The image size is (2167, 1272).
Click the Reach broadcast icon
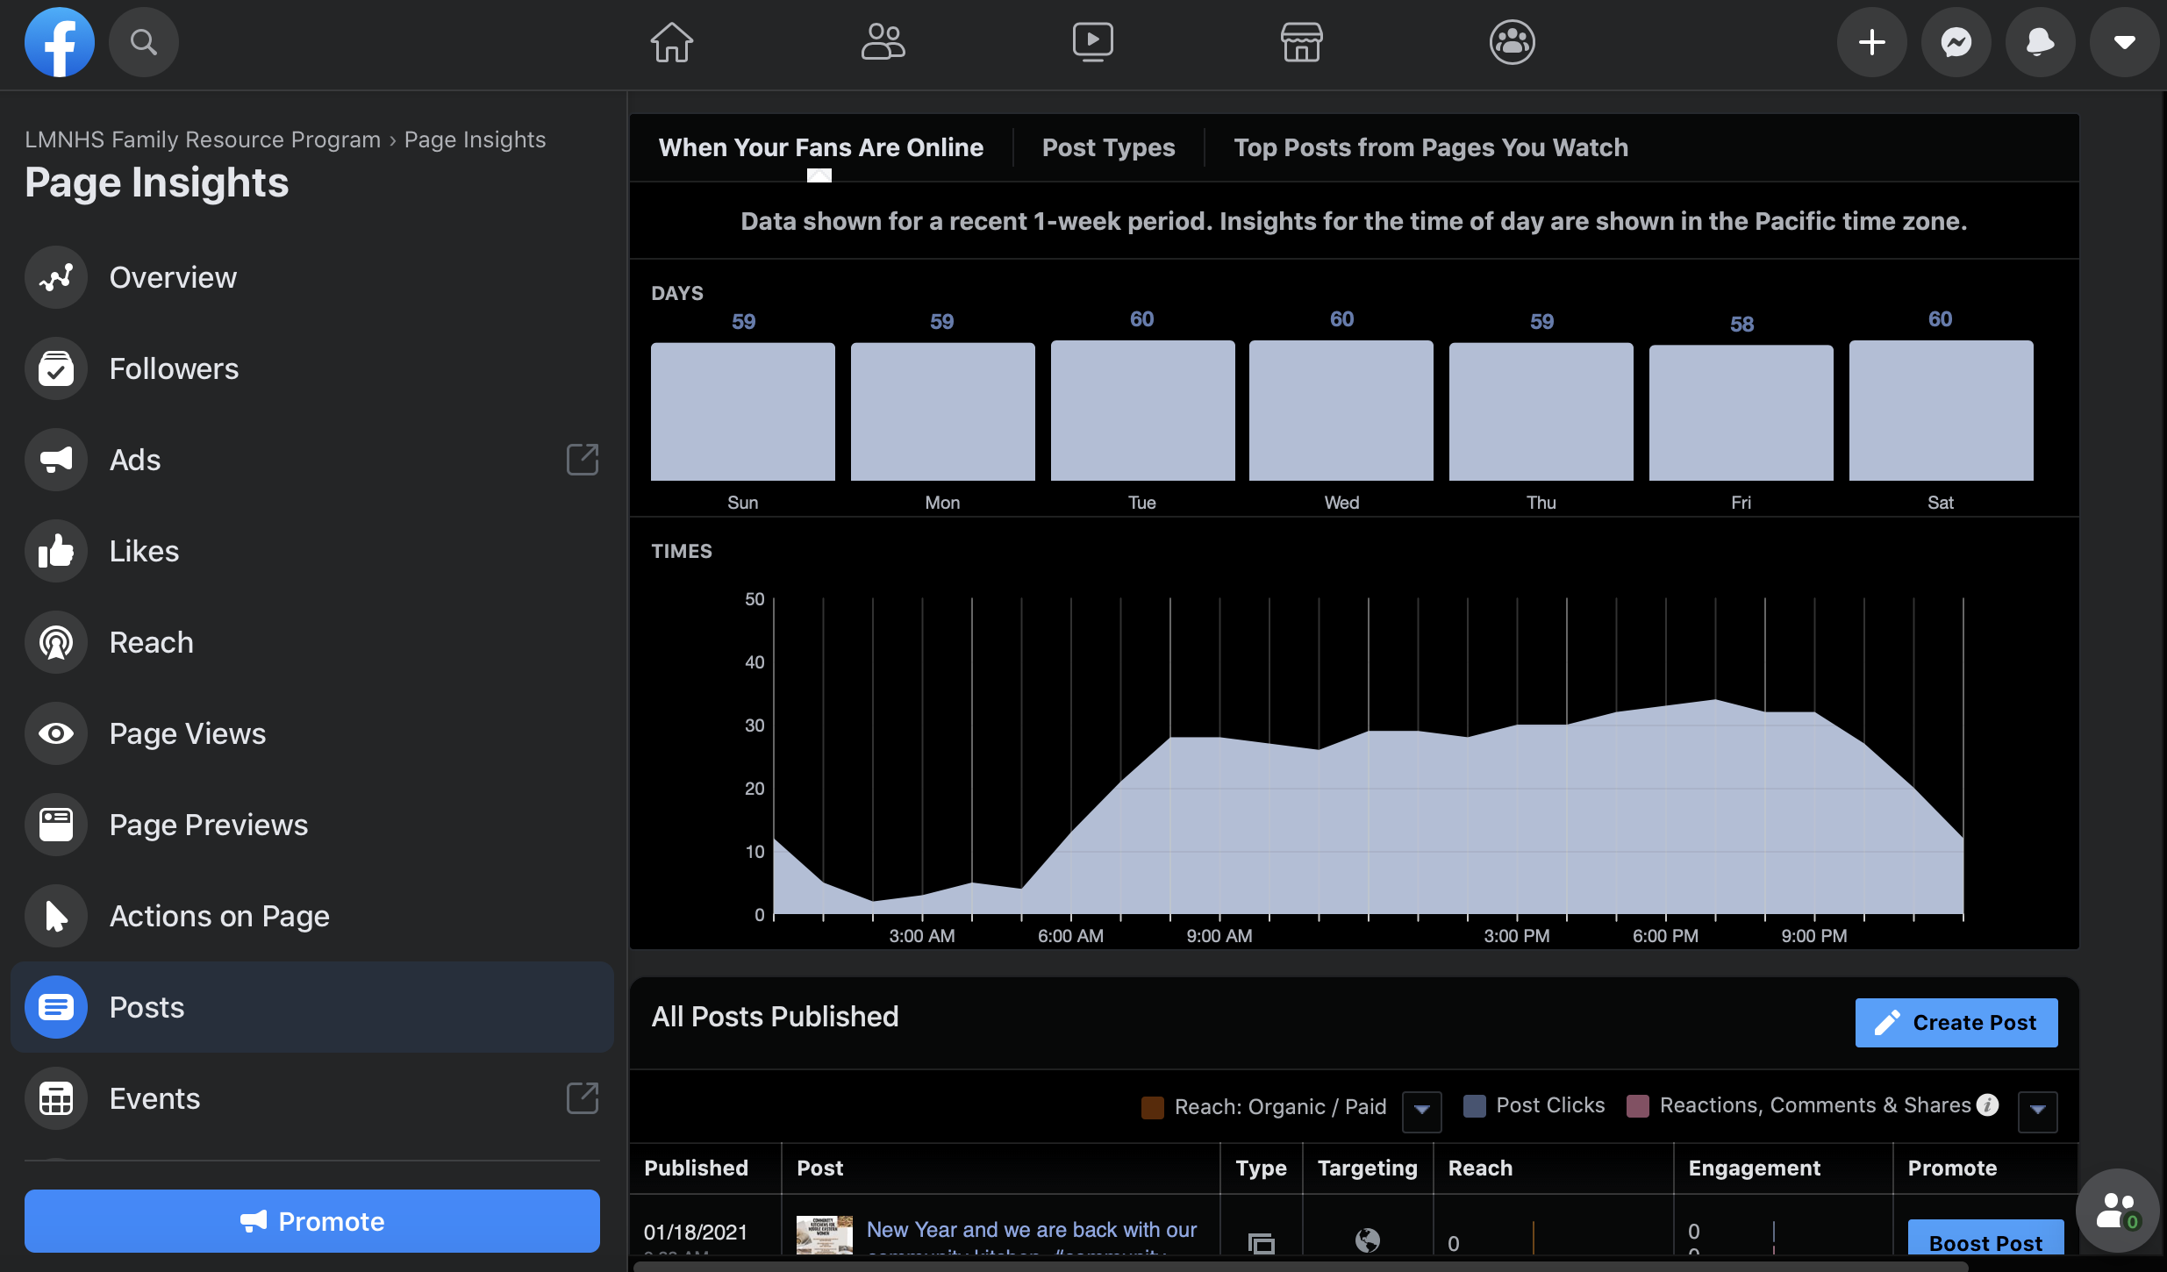click(56, 642)
